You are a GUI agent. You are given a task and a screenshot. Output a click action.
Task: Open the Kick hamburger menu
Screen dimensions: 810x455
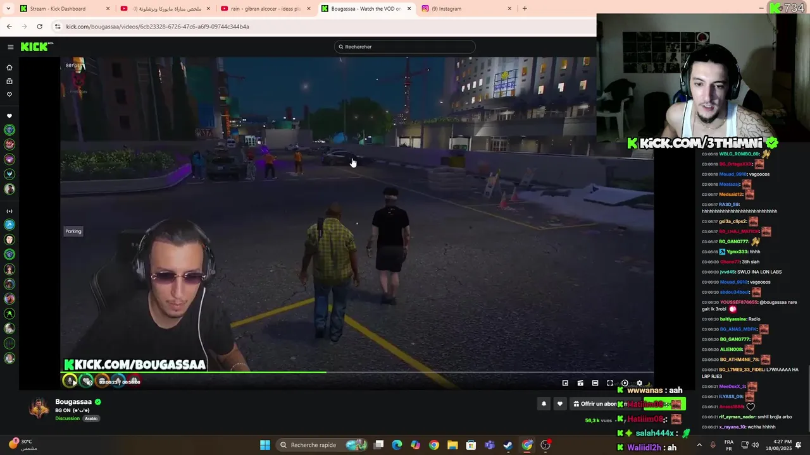click(11, 47)
